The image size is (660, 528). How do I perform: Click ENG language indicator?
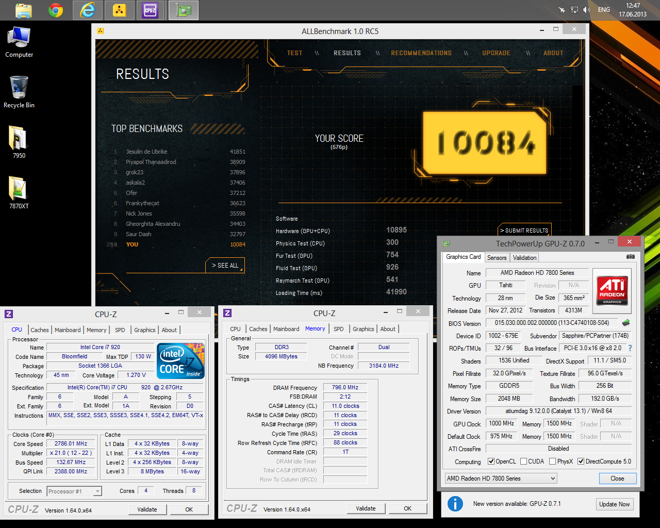(604, 10)
